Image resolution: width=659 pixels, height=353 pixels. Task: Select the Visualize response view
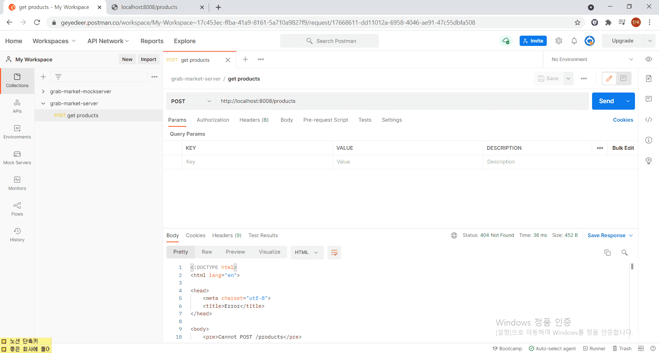pos(269,252)
